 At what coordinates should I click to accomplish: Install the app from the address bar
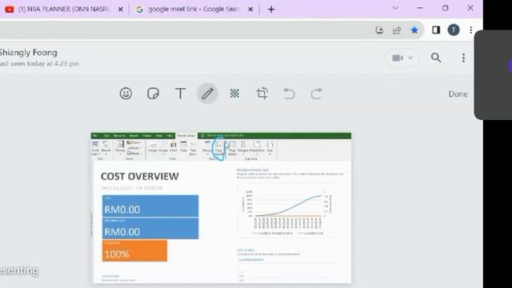[x=379, y=30]
